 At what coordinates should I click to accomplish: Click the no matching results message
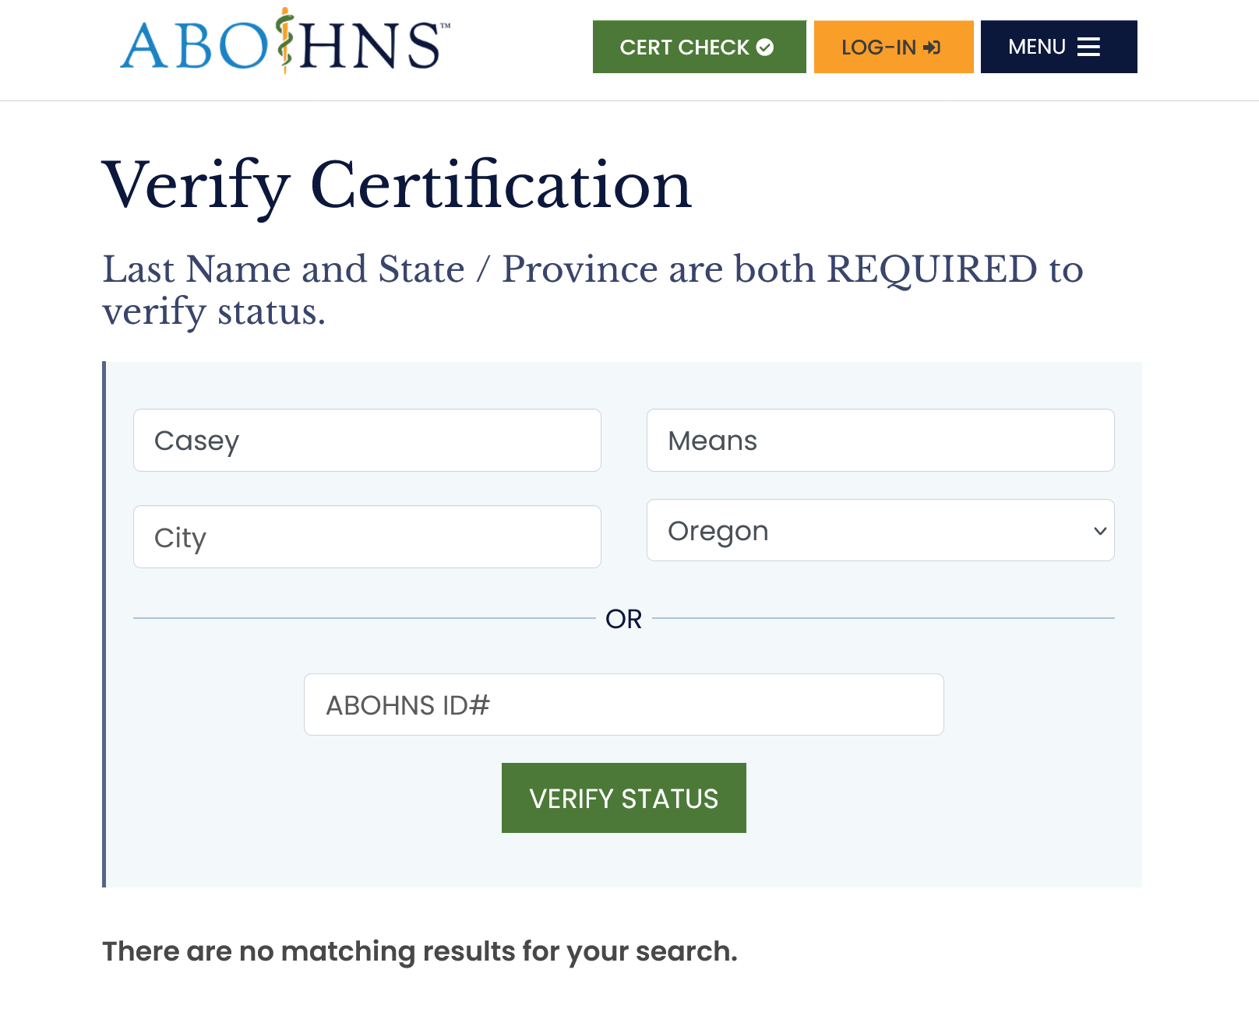(x=419, y=951)
